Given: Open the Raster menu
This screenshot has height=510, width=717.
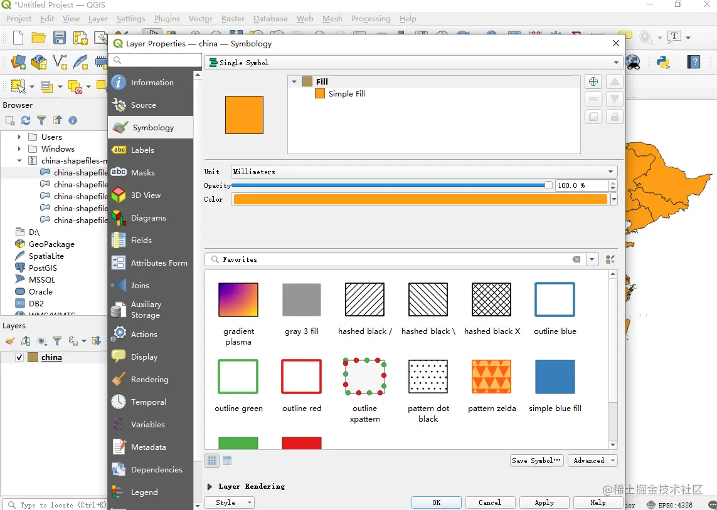Looking at the screenshot, I should click(233, 19).
